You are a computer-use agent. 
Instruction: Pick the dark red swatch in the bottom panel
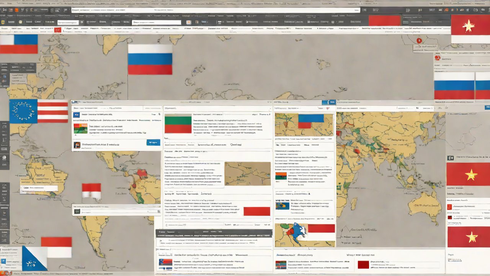point(363,264)
